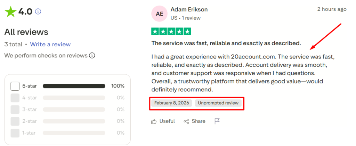Tick the 2-star filter checkbox

[15, 121]
